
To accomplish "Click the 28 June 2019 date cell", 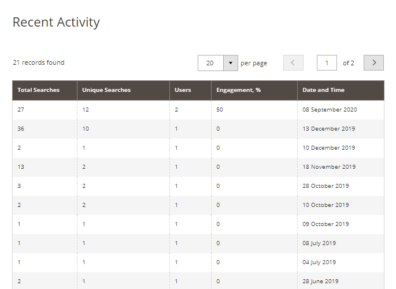I will [x=320, y=281].
